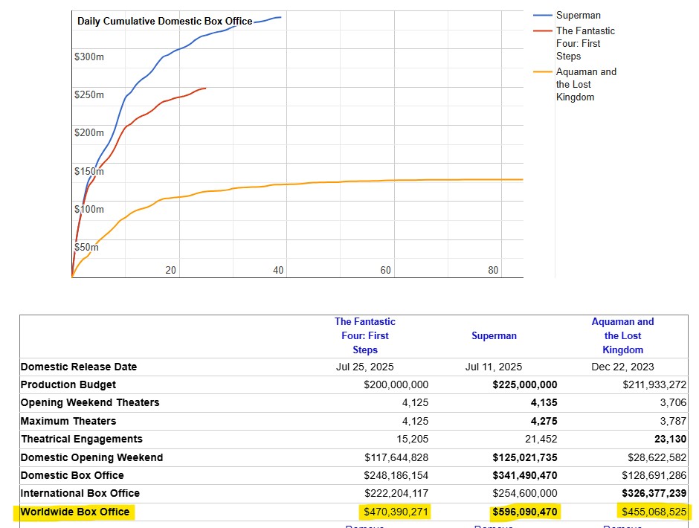Click the $211,933,272 production budget cell

coord(654,384)
